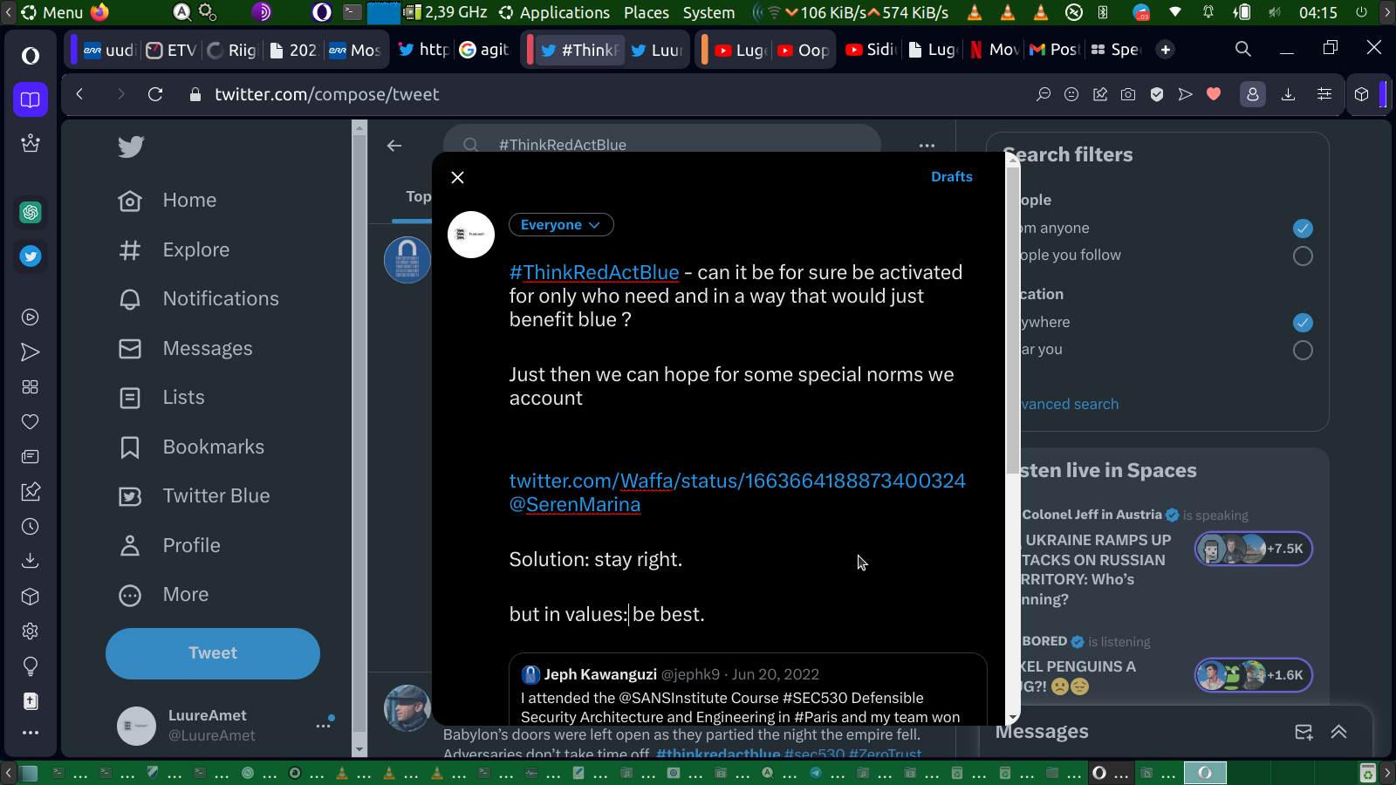Click the @SerenMarina mention in the tweet

[575, 505]
